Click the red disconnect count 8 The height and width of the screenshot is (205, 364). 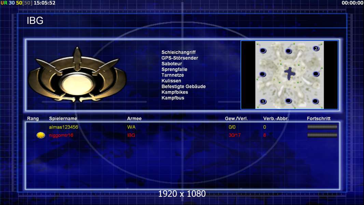click(x=265, y=135)
